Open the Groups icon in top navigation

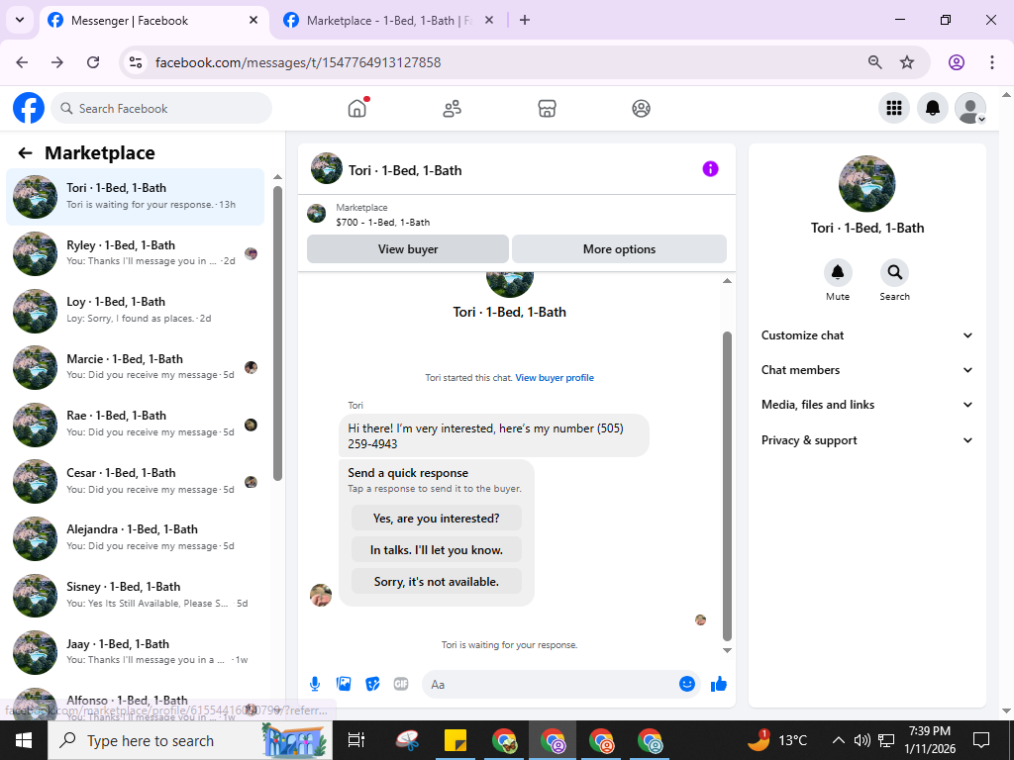[x=641, y=108]
